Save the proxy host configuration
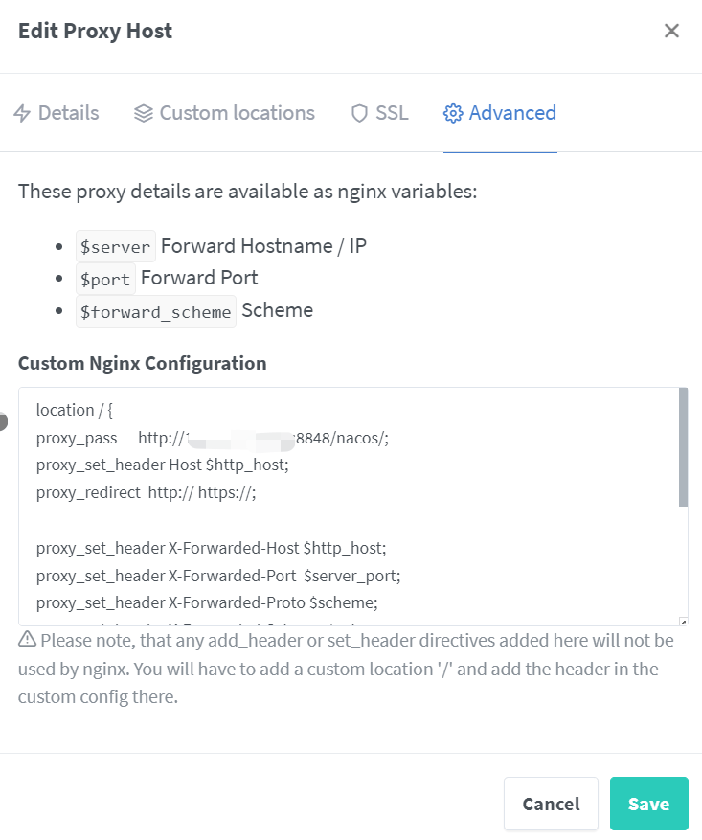The width and height of the screenshot is (702, 840). tap(649, 804)
